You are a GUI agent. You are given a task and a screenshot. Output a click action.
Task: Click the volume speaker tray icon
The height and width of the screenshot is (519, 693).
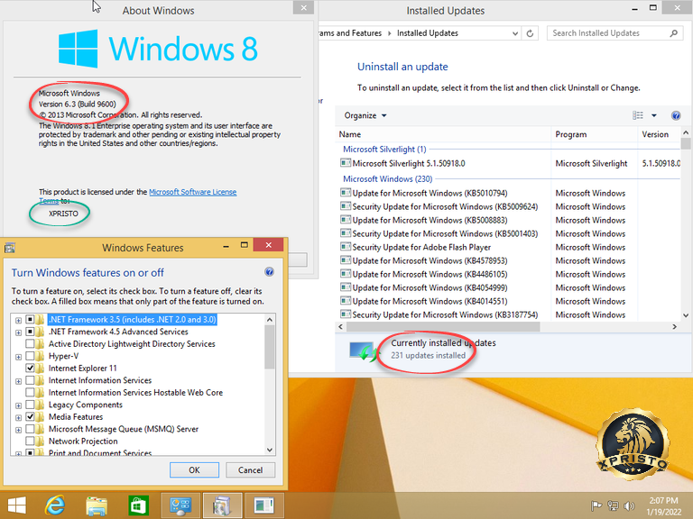tap(629, 505)
